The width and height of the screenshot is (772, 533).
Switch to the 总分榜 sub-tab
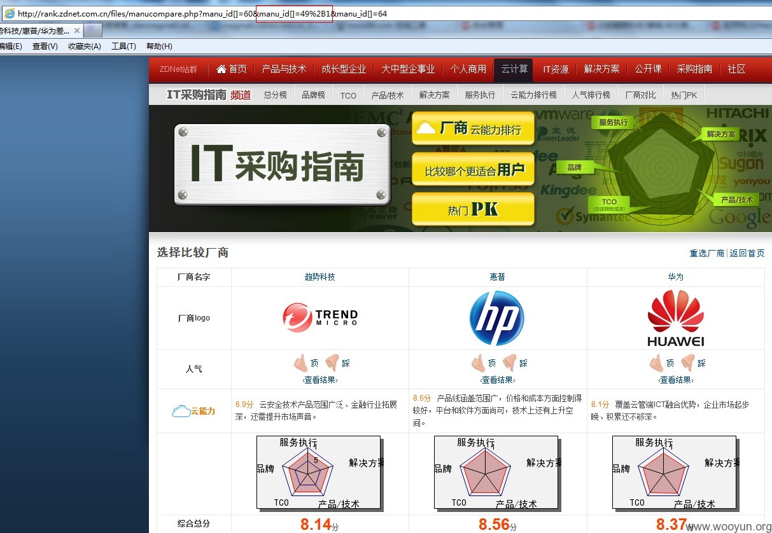tap(275, 95)
